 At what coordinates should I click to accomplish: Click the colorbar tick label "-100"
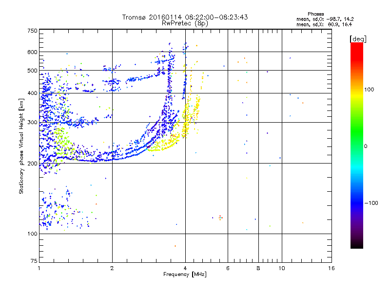[x=371, y=203]
